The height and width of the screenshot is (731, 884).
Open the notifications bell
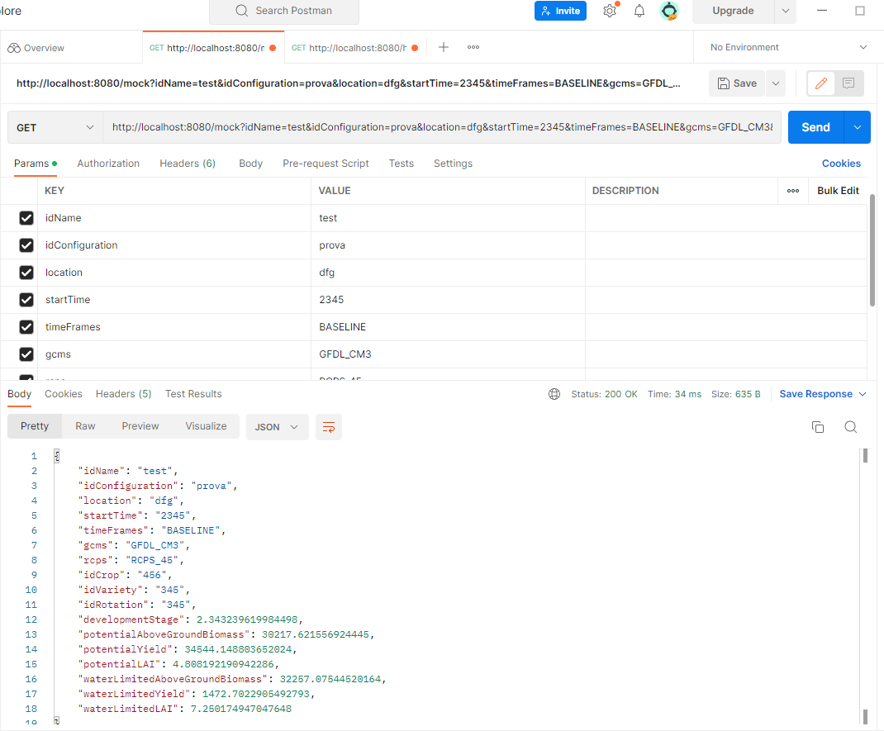(639, 11)
